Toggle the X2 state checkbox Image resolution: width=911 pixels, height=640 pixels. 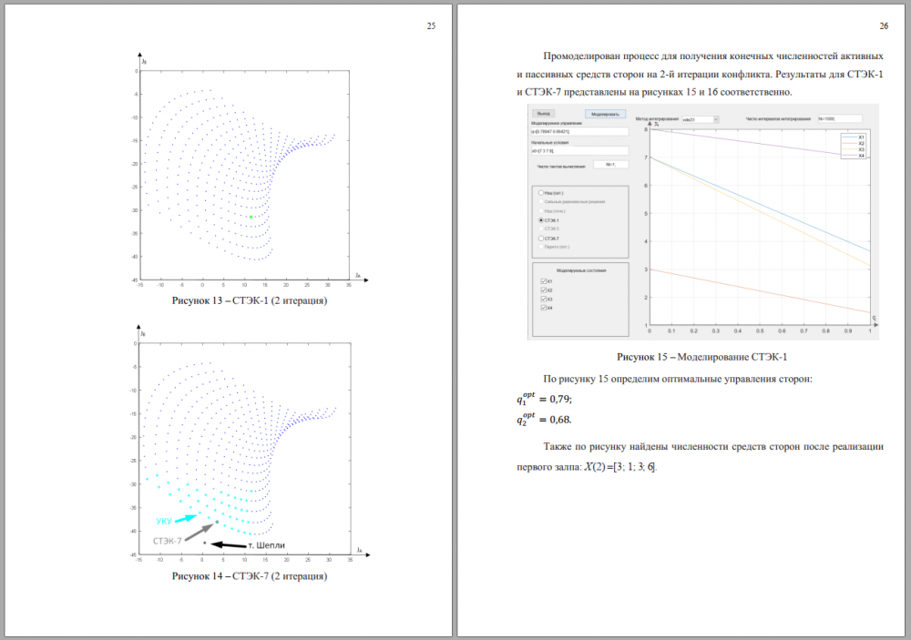[x=544, y=290]
